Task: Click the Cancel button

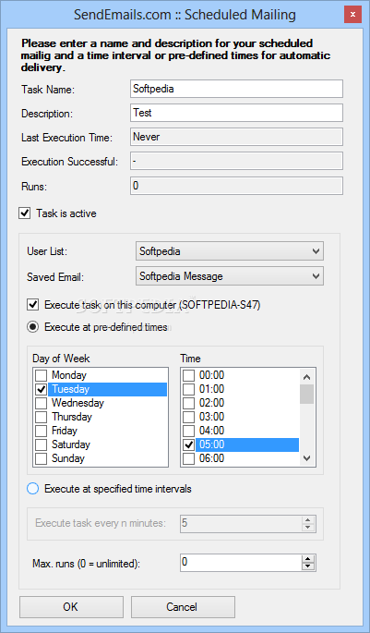Action: [183, 607]
